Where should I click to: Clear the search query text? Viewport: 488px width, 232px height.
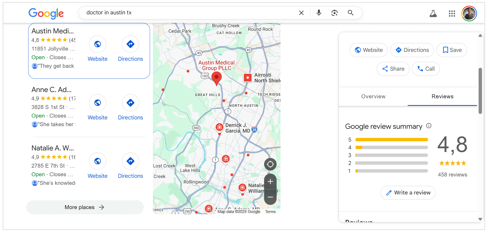pyautogui.click(x=301, y=13)
